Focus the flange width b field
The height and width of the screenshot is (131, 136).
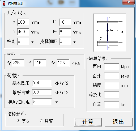pyautogui.click(x=23, y=22)
